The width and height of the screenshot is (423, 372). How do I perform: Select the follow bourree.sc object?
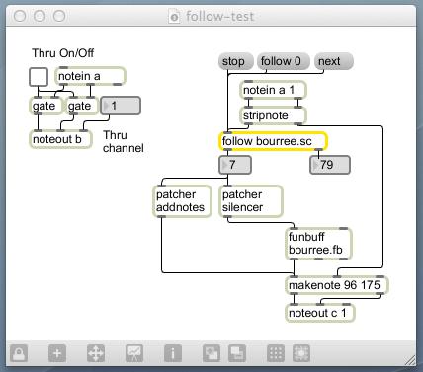coord(273,141)
